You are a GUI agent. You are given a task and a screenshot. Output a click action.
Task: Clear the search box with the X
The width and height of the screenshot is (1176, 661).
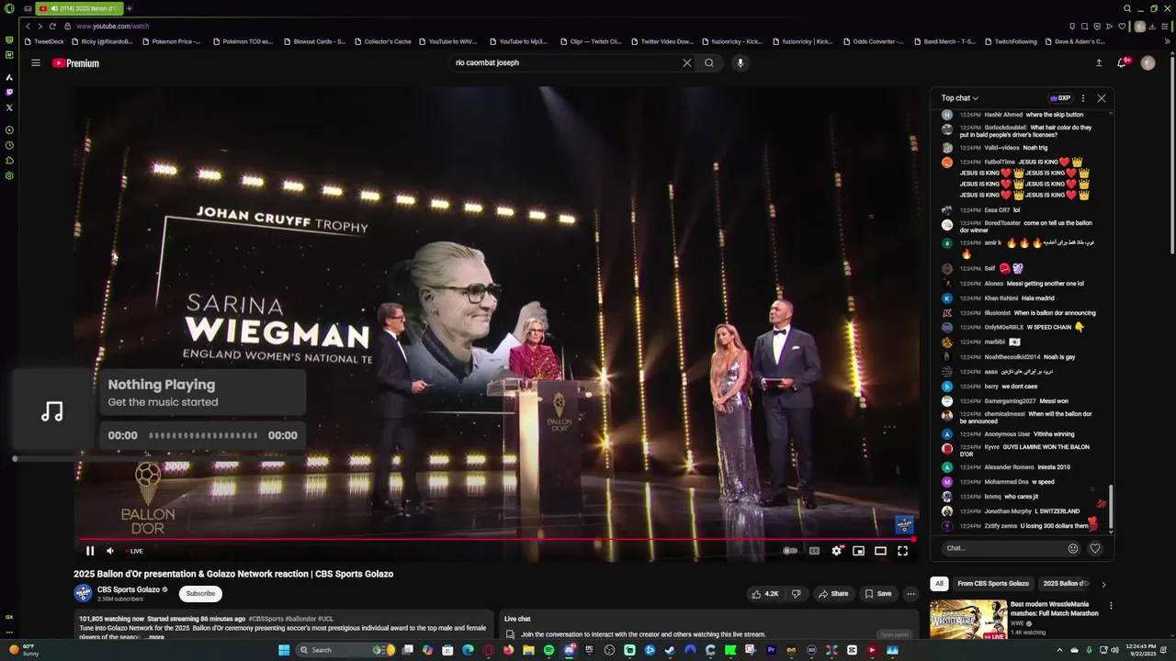686,62
